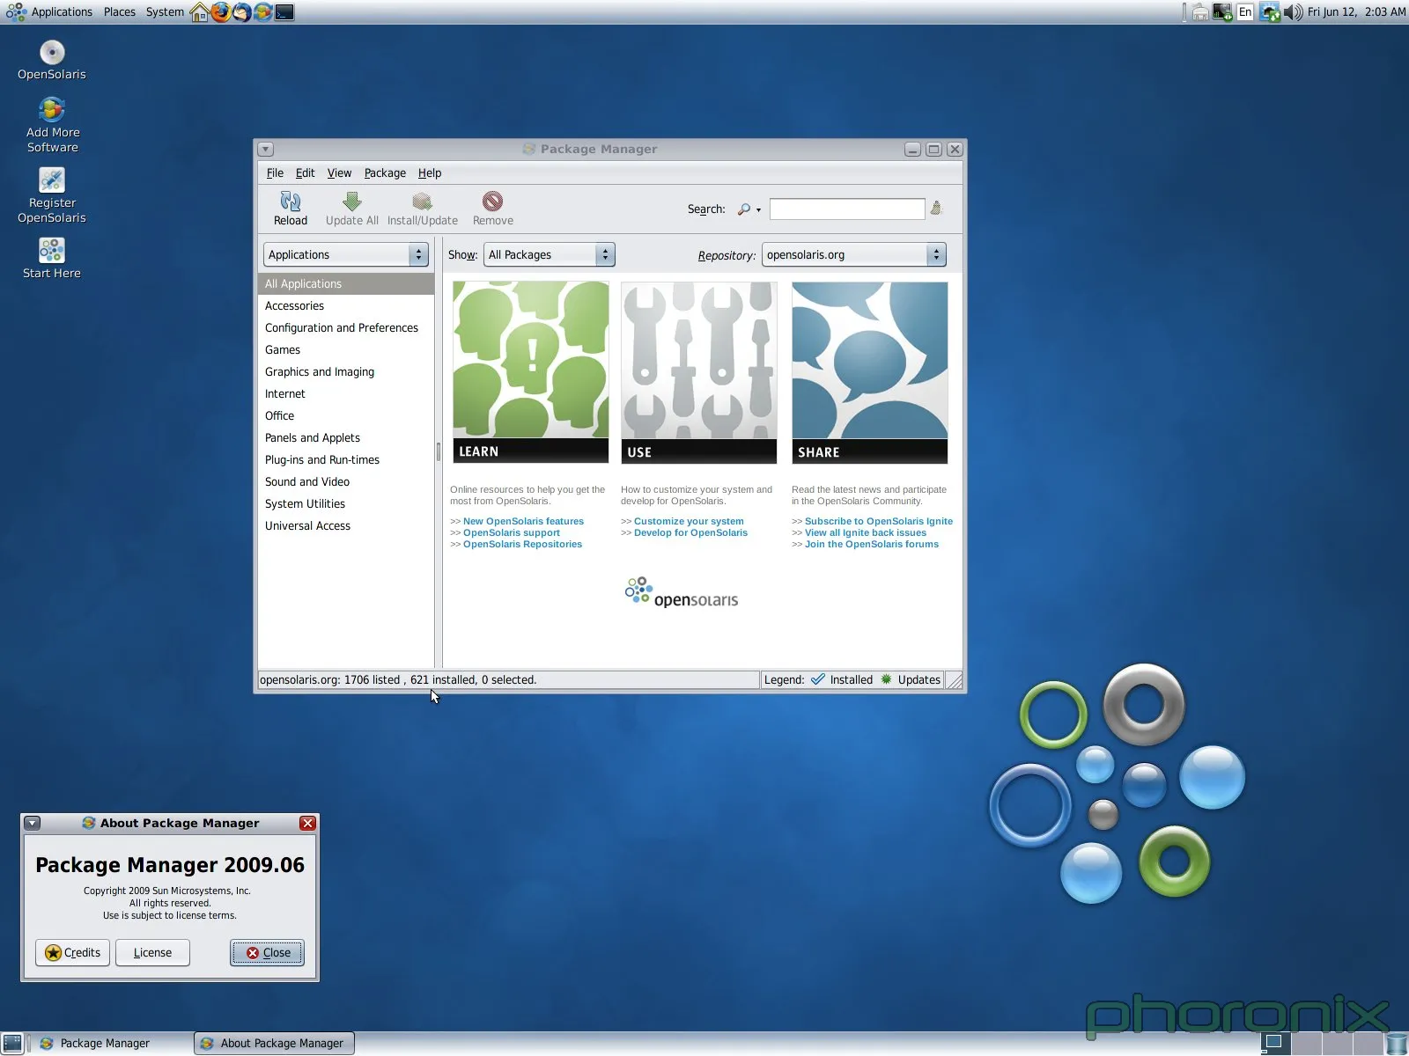The image size is (1409, 1056).
Task: Click the clear search broom icon
Action: pyautogui.click(x=936, y=209)
